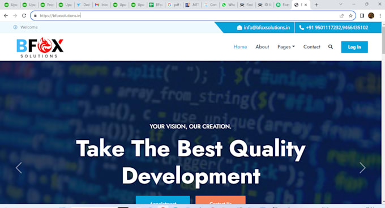
Task: Switch to the 'BFo' green sheet tab
Action: pyautogui.click(x=156, y=5)
